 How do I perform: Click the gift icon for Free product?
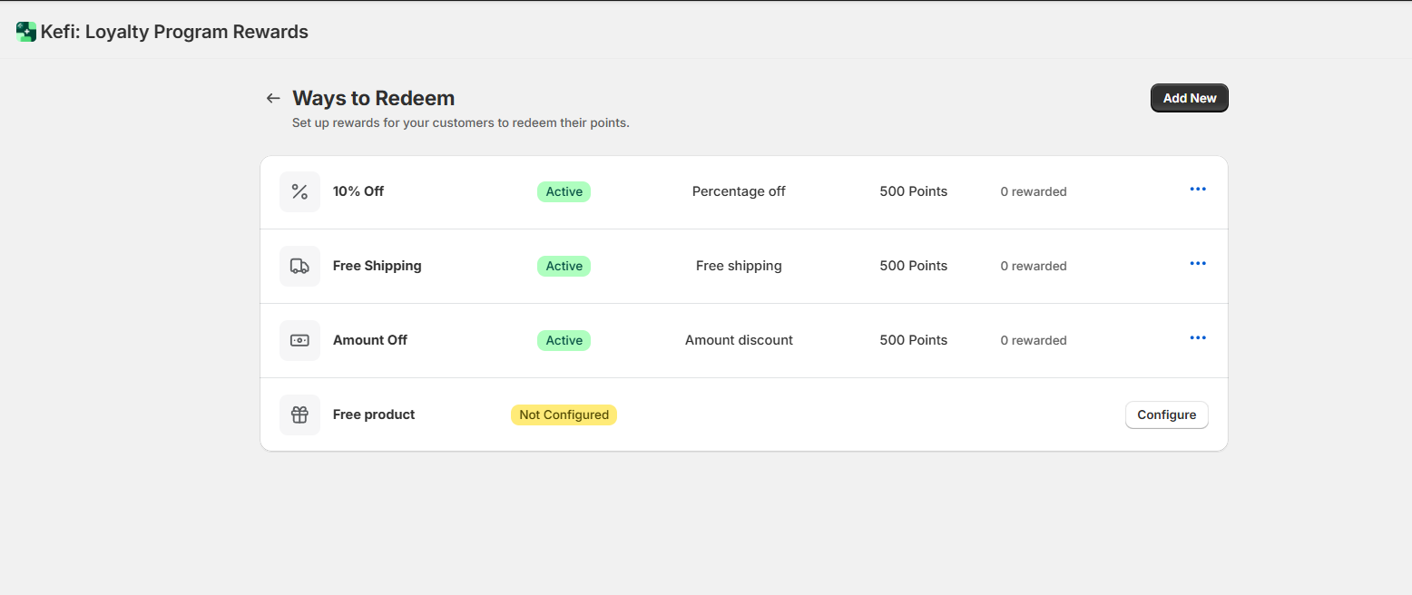(299, 415)
